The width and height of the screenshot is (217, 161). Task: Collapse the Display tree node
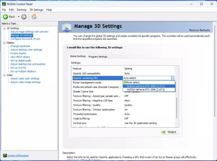point(4,43)
